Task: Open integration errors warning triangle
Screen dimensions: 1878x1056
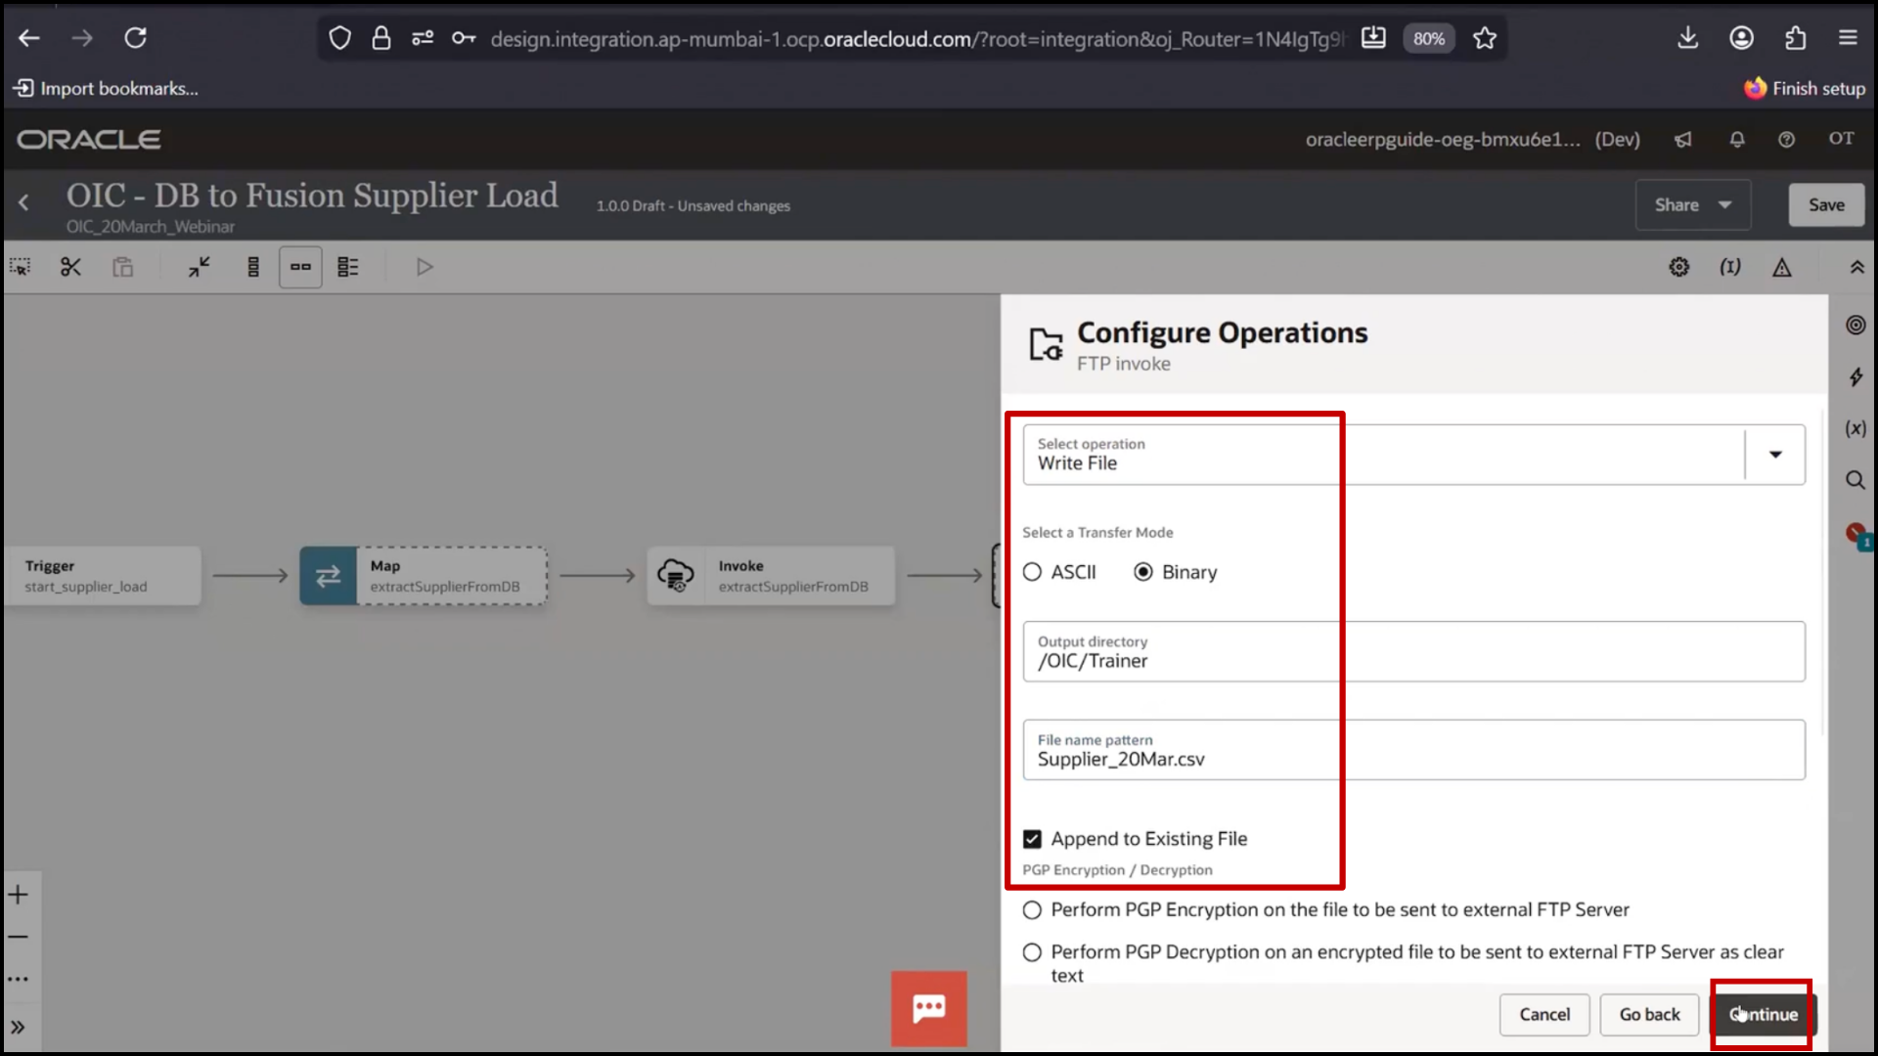Action: [1782, 267]
